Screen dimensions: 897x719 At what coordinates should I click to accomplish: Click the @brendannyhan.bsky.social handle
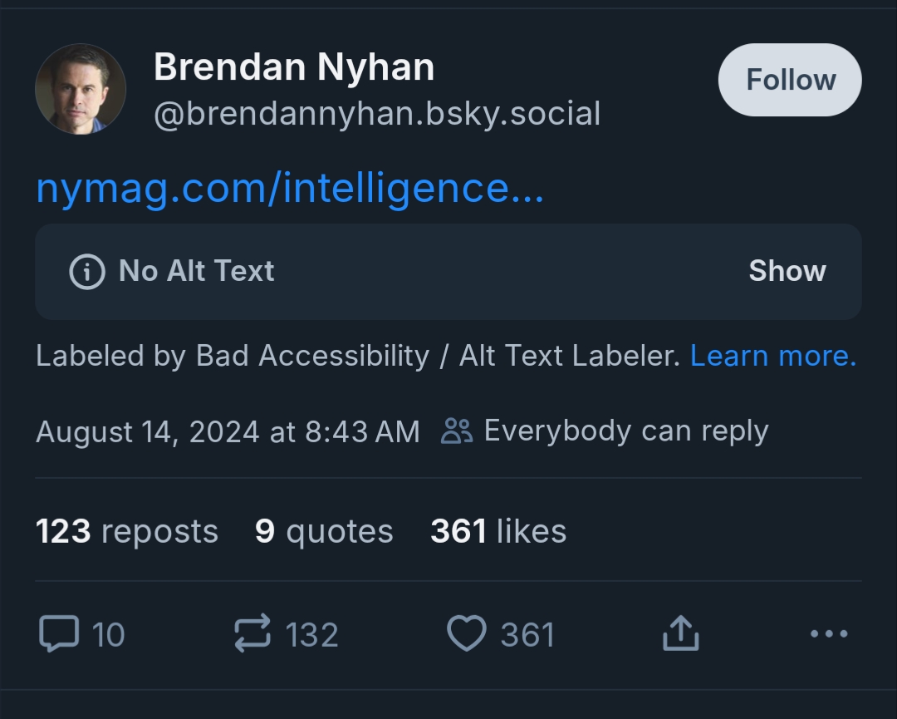tap(377, 114)
